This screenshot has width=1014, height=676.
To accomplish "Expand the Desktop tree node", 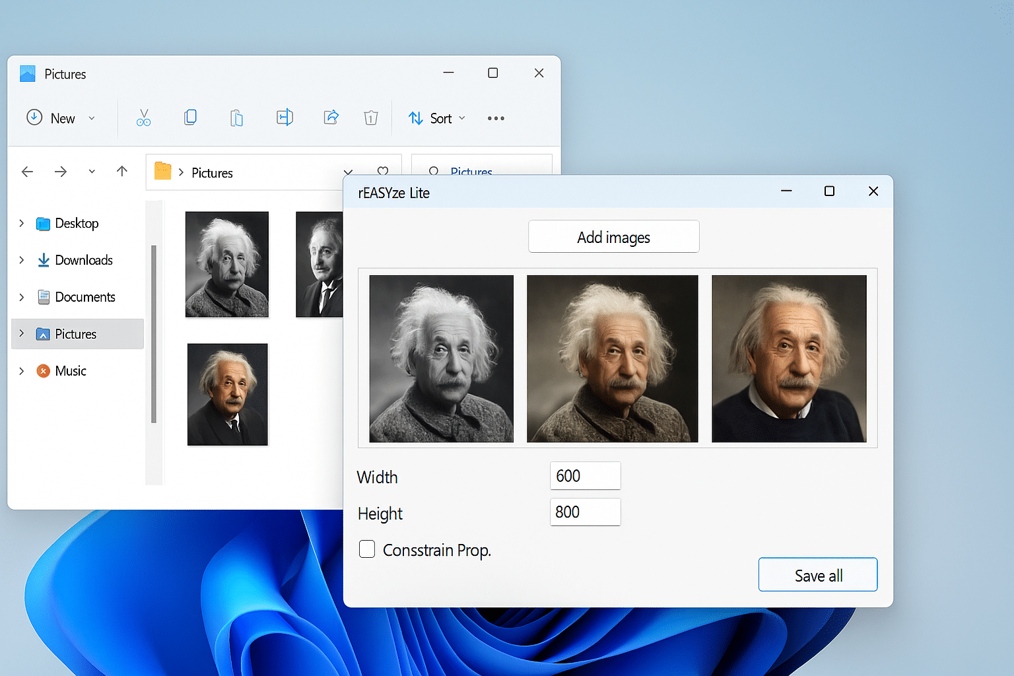I will click(x=22, y=223).
